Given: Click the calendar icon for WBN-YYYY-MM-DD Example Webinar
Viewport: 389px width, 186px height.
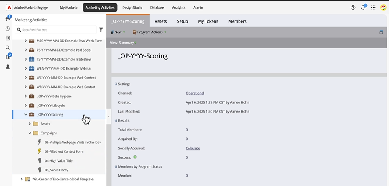Looking at the screenshot, I should 32,68.
